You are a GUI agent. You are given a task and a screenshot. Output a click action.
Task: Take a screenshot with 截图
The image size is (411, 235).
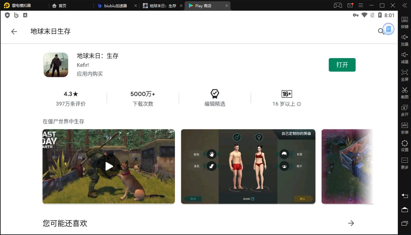click(404, 93)
